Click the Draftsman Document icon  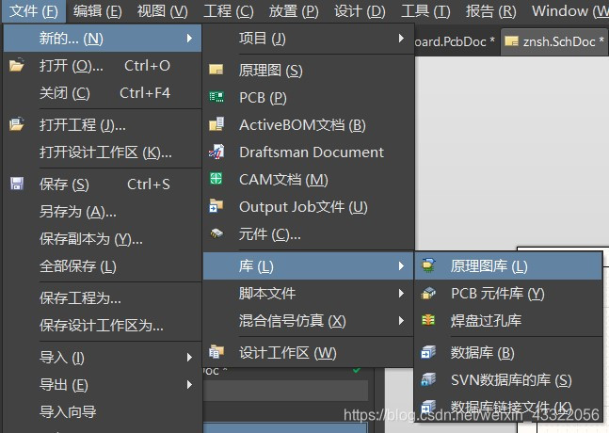[216, 152]
